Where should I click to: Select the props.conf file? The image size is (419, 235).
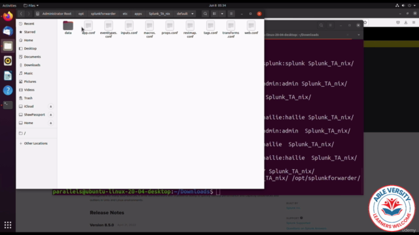(x=170, y=27)
